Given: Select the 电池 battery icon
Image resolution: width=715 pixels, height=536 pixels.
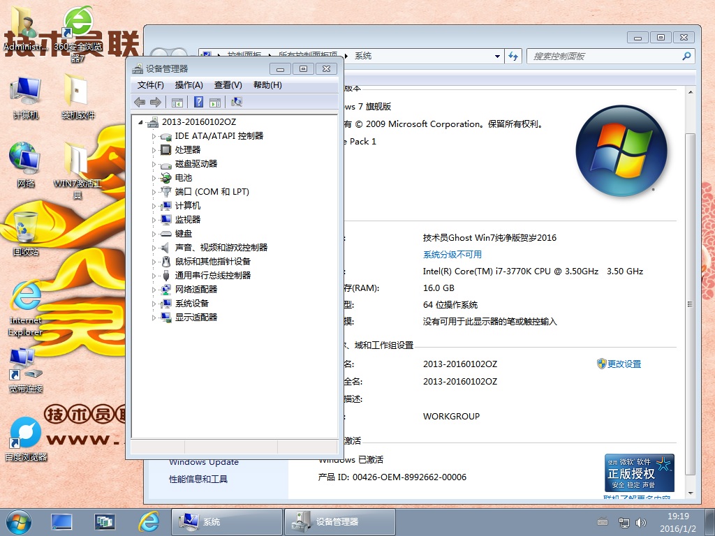Looking at the screenshot, I should click(x=166, y=178).
